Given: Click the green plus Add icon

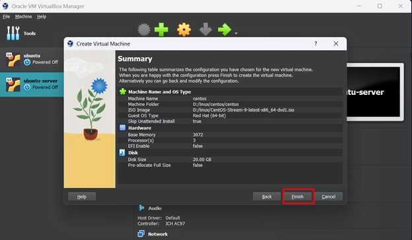Looking at the screenshot, I should click(x=161, y=30).
